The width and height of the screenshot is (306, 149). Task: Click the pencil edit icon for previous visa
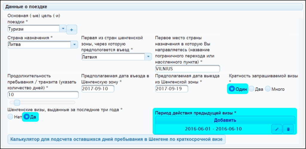pos(277,129)
